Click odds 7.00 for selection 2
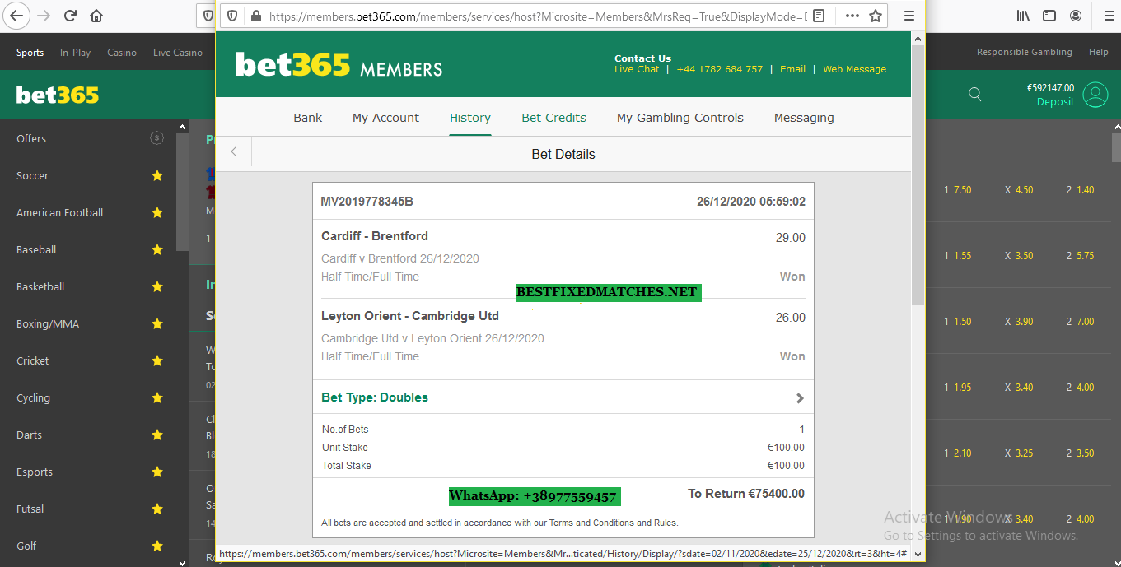 point(1086,321)
